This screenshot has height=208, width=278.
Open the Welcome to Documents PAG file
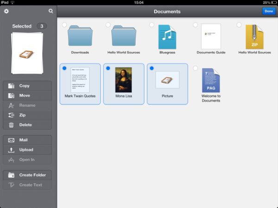click(x=211, y=80)
